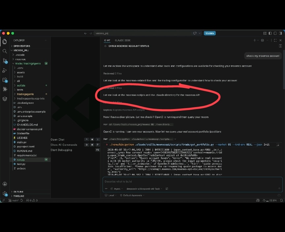Image resolution: width=285 pixels, height=232 pixels.
Task: Toggle the bottom panel layout button
Action: coord(275,33)
